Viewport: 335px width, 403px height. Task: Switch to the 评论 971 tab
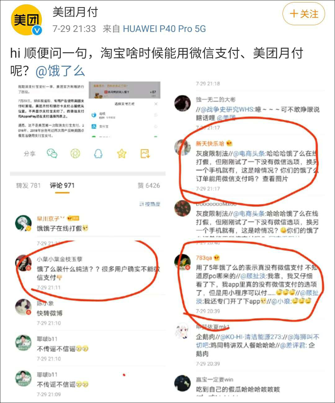[x=62, y=185]
